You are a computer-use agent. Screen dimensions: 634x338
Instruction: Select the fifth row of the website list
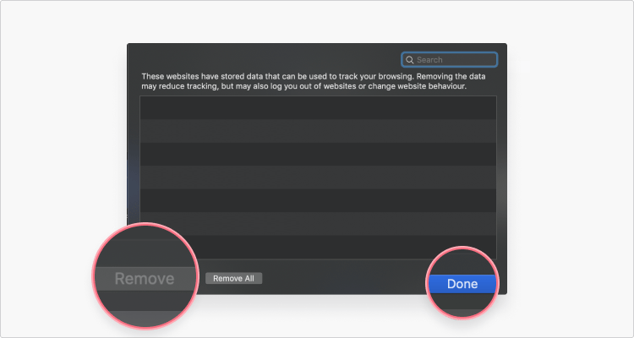click(317, 200)
